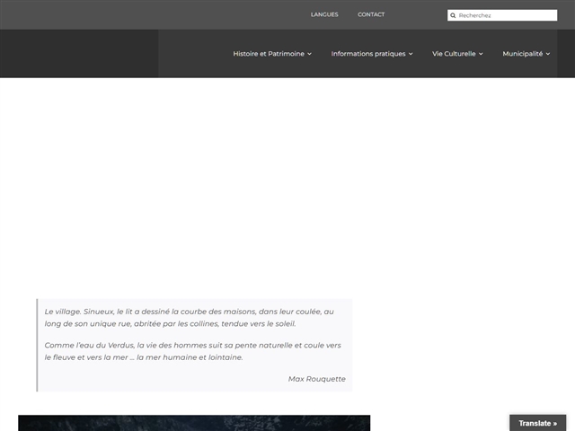Open the LANGUES link
This screenshot has height=431, width=575.
[x=324, y=14]
